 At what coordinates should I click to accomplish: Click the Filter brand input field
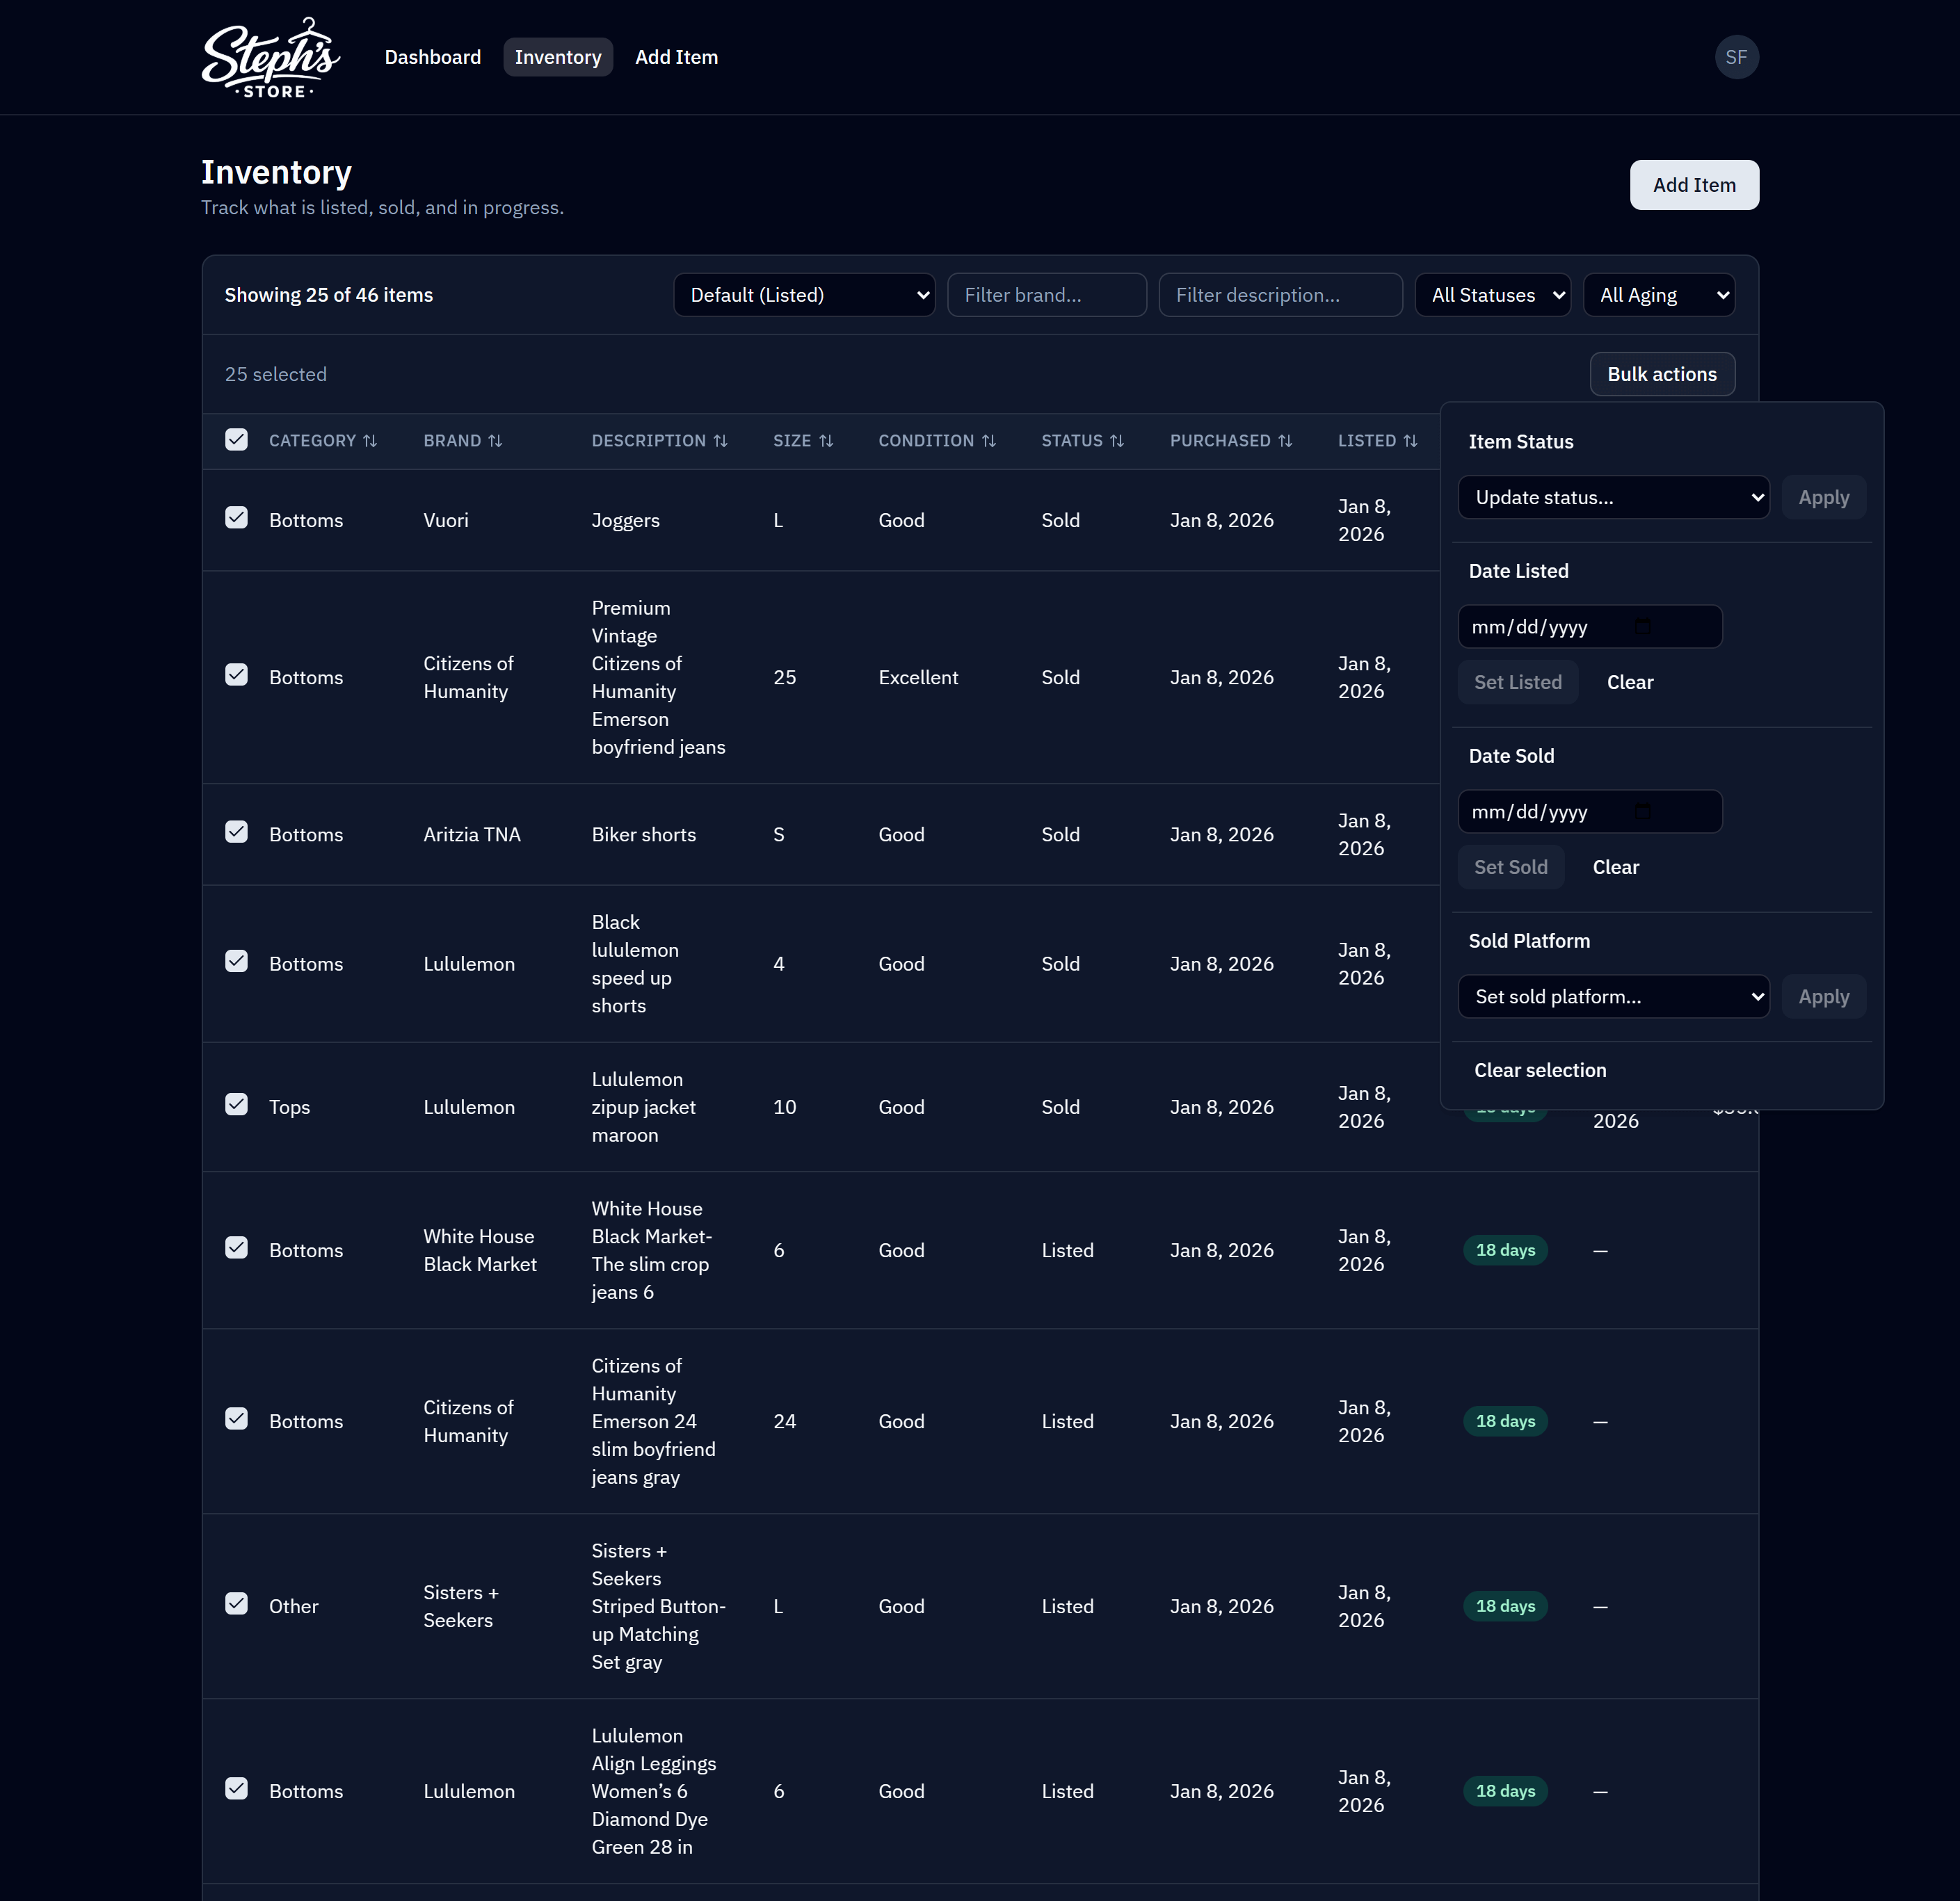tap(1046, 295)
